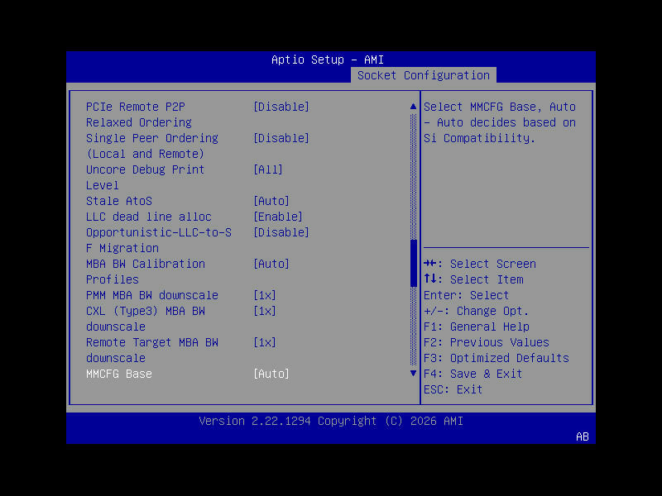The height and width of the screenshot is (496, 662).
Task: Select the MBA BW Calibration label
Action: (146, 264)
